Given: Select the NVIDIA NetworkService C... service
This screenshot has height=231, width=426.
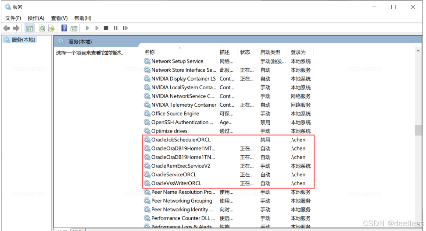Looking at the screenshot, I should [x=183, y=96].
